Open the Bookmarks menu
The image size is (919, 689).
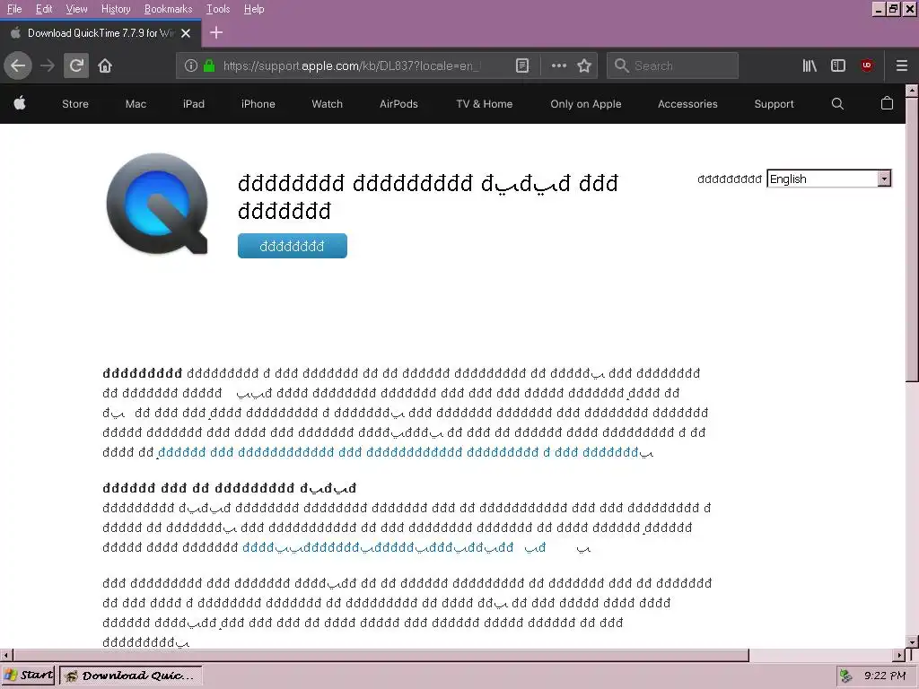coord(168,9)
